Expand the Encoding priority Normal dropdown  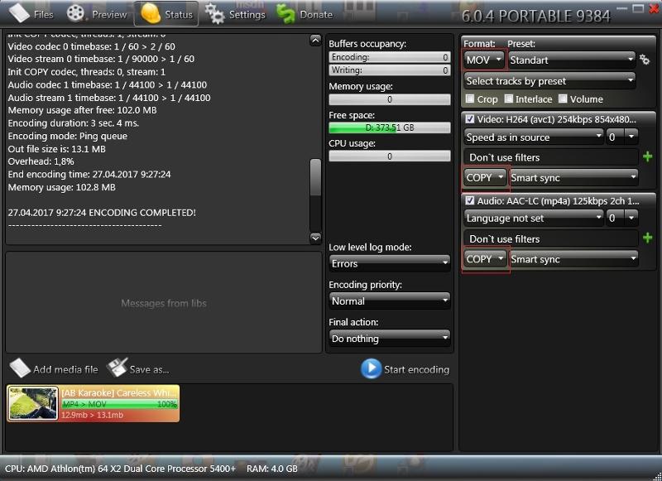click(389, 301)
